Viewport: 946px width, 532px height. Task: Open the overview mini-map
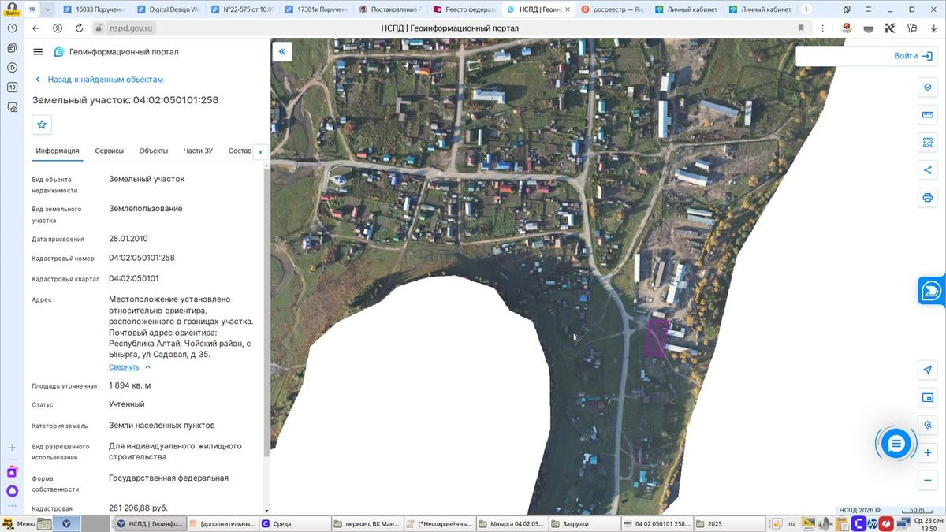[927, 397]
